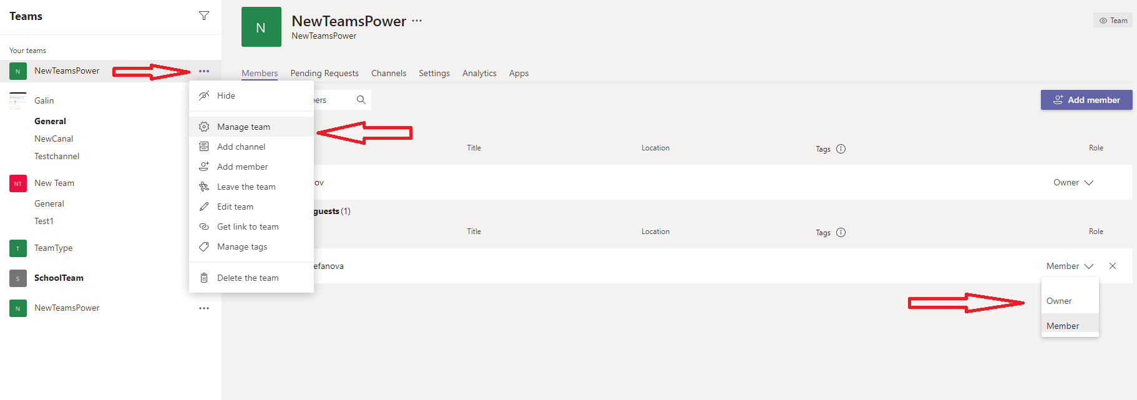Screen dimensions: 1137x400
Task: Select the SchoolTeam team
Action: (59, 278)
